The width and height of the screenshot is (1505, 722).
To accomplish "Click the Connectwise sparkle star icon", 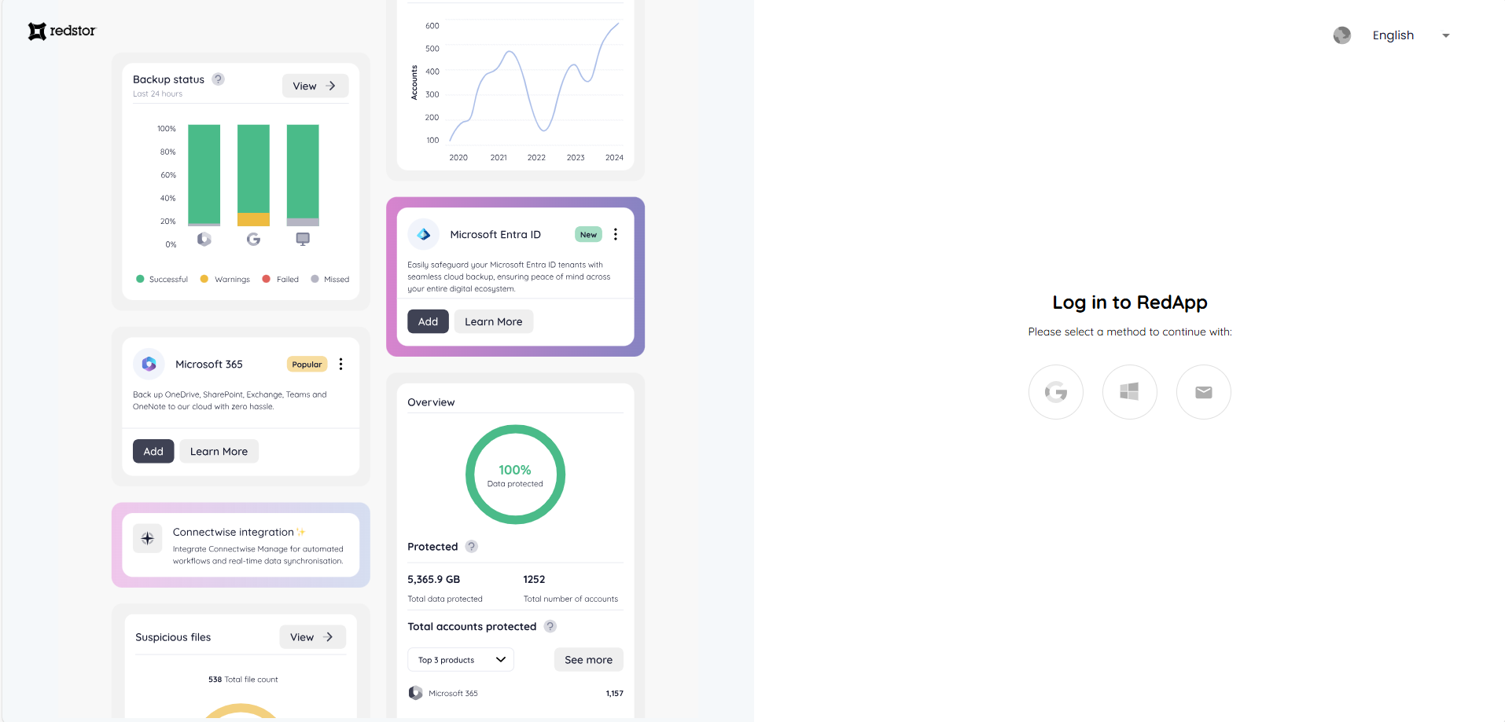I will [301, 532].
